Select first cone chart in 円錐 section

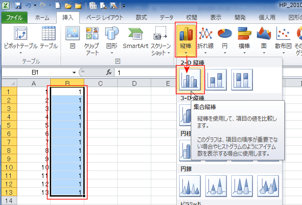pyautogui.click(x=190, y=186)
